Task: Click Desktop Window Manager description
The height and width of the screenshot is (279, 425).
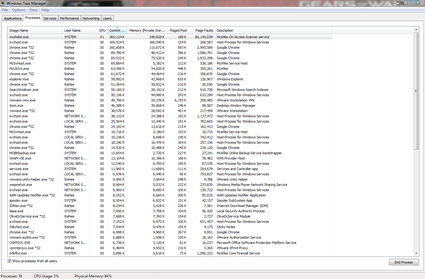Action: coord(236,106)
